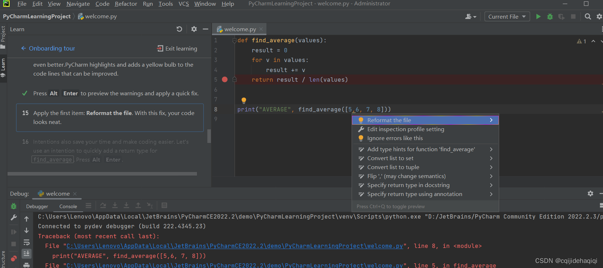The image size is (603, 268).
Task: Choose Edit inspection profile setting
Action: (x=425, y=129)
